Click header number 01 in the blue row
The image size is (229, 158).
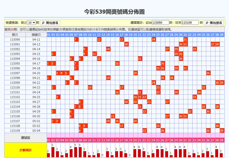tap(49, 35)
